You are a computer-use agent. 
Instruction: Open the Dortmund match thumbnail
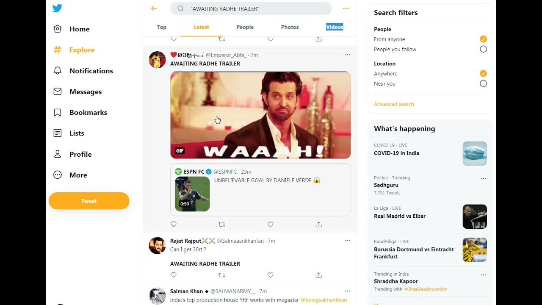point(475,250)
